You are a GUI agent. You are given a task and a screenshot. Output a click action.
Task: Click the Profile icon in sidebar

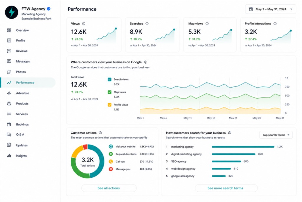tap(9, 40)
